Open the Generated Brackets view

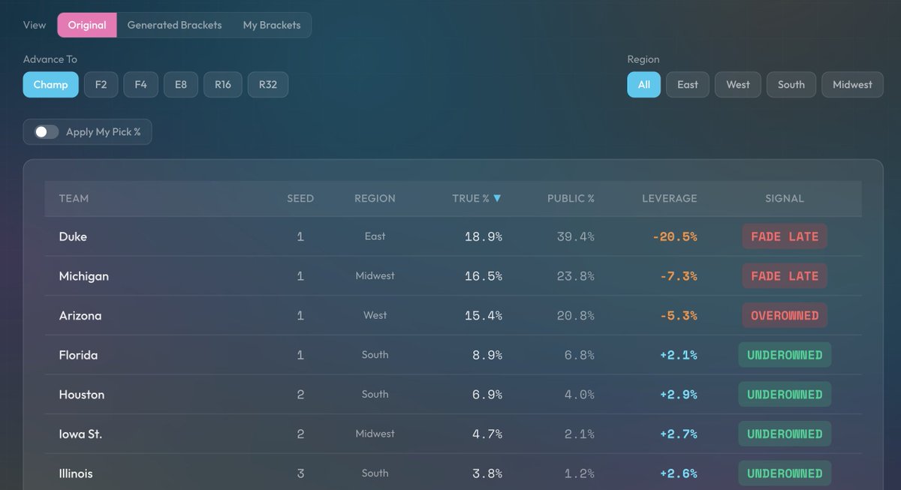174,25
